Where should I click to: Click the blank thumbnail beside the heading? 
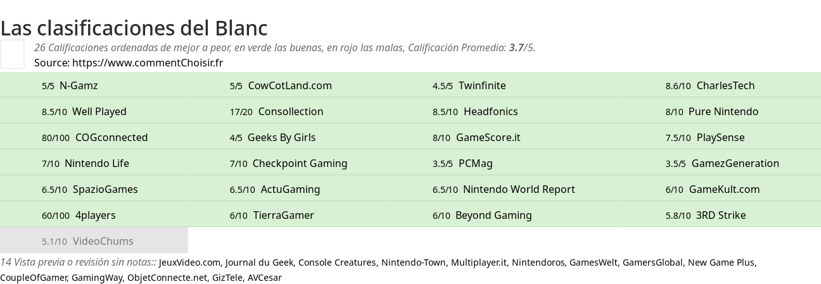(x=12, y=54)
